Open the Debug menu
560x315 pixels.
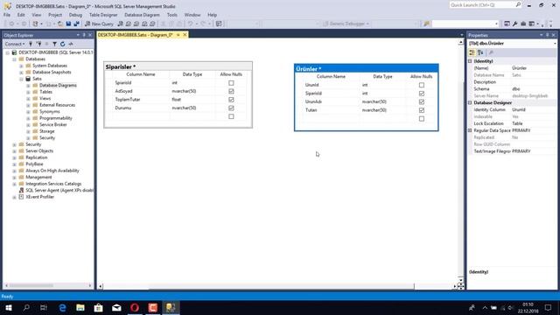tap(75, 15)
